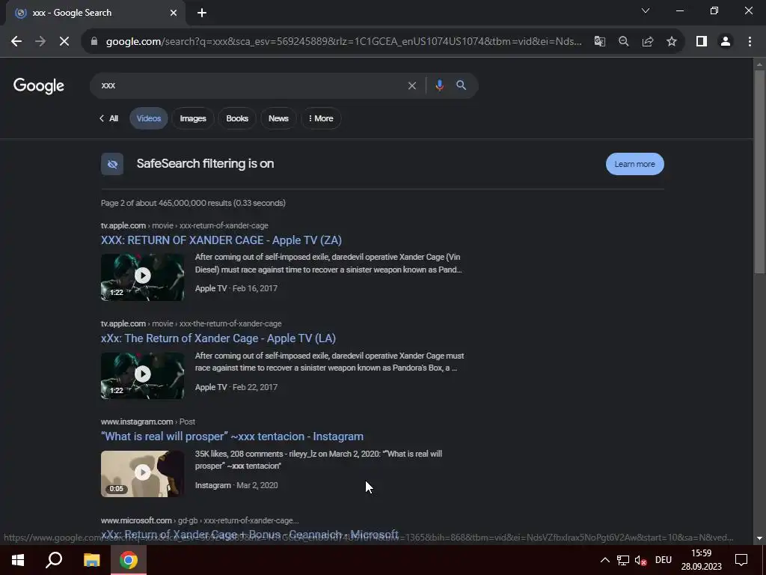Screen dimensions: 766x575
Task: Open Chrome three-dot menu
Action: [x=750, y=42]
